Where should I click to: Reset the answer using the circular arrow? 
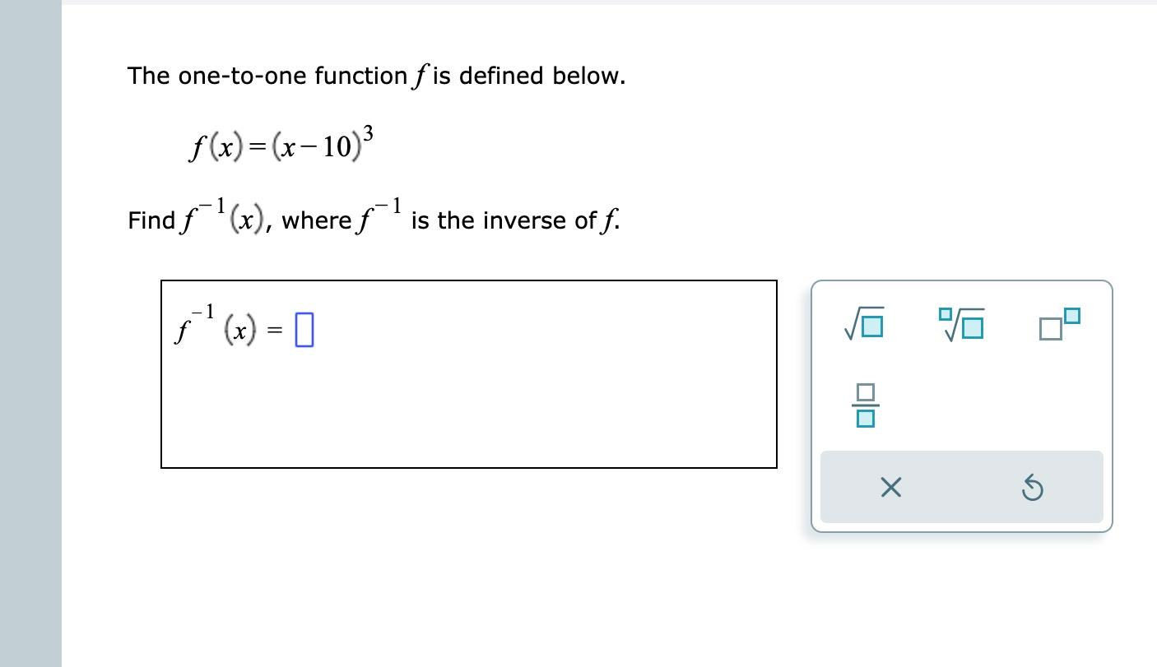[1032, 487]
